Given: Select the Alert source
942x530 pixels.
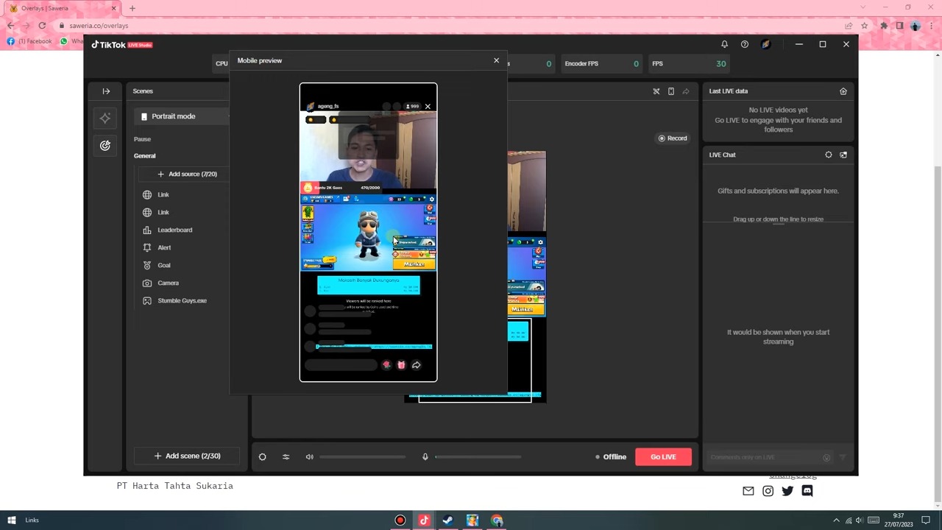Looking at the screenshot, I should (164, 247).
